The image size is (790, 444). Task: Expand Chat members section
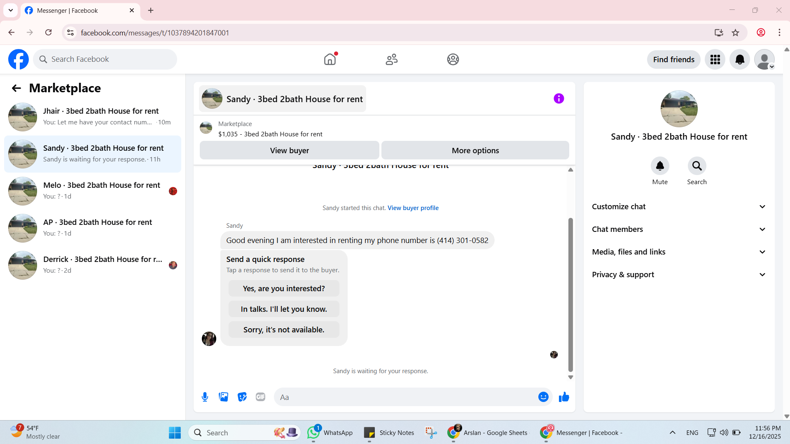tap(679, 229)
